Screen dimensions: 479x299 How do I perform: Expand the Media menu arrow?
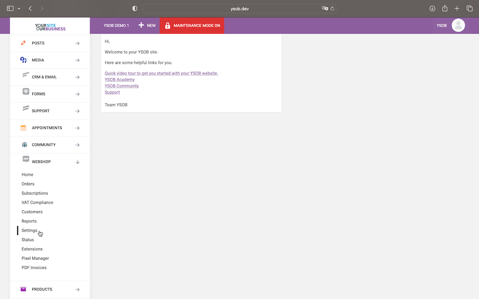[x=77, y=60]
